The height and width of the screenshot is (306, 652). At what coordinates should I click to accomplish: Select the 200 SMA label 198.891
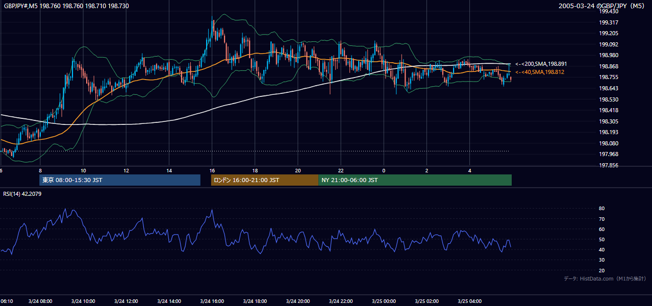(x=541, y=64)
